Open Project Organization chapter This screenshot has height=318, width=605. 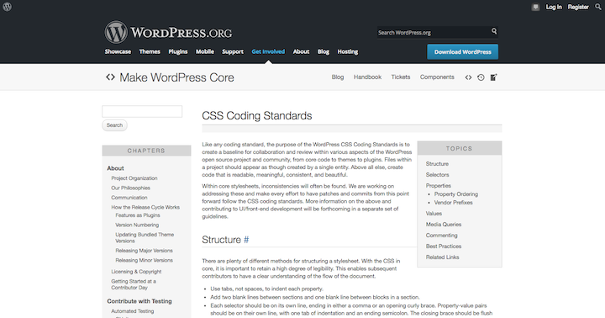tap(134, 178)
